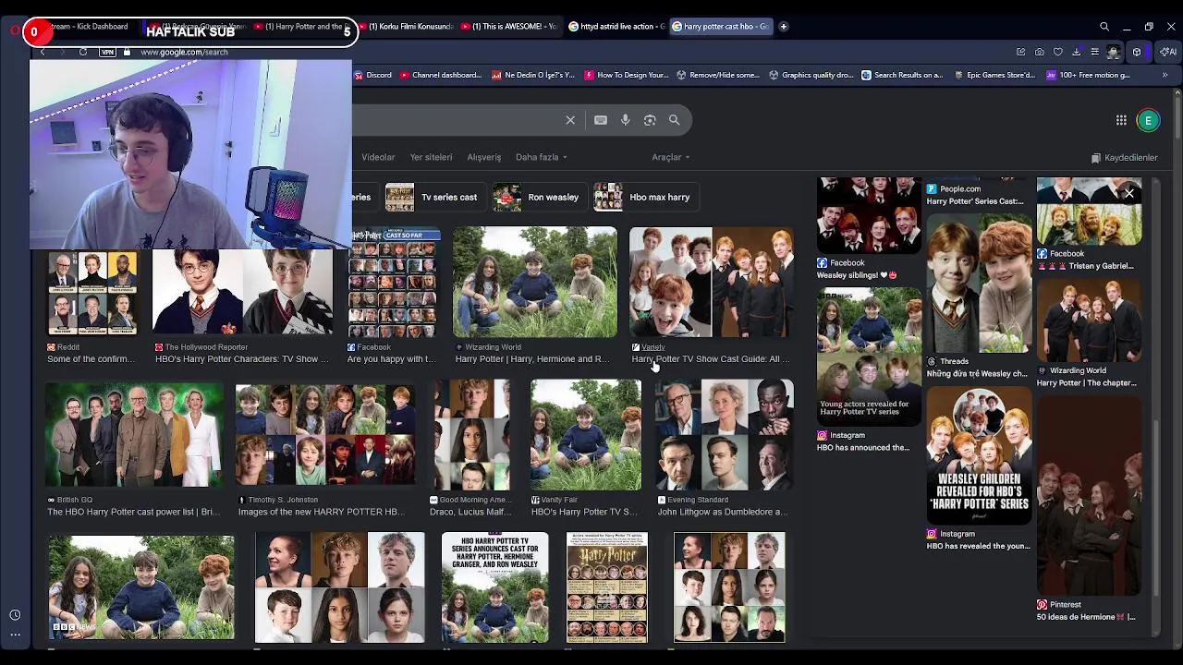Switch to Korku Filmi Konusunda tab
Viewport: 1183px width, 665px height.
(x=405, y=27)
